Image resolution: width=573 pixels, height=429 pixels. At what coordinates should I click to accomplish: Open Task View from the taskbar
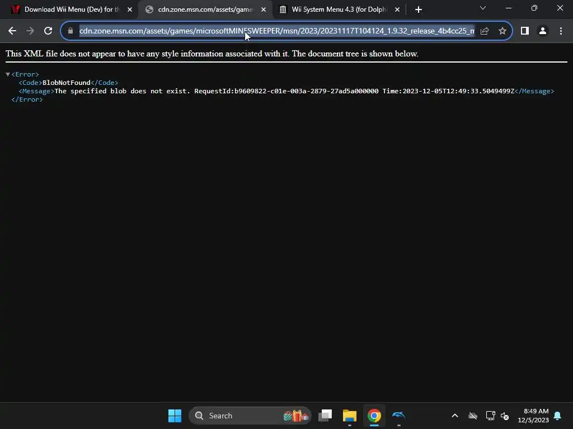(325, 416)
